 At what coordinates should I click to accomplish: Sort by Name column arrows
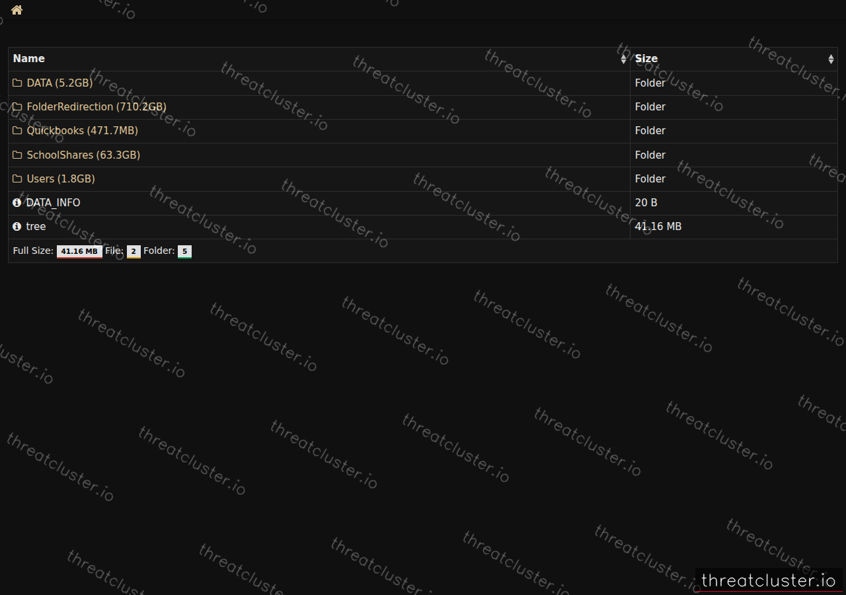pos(623,59)
